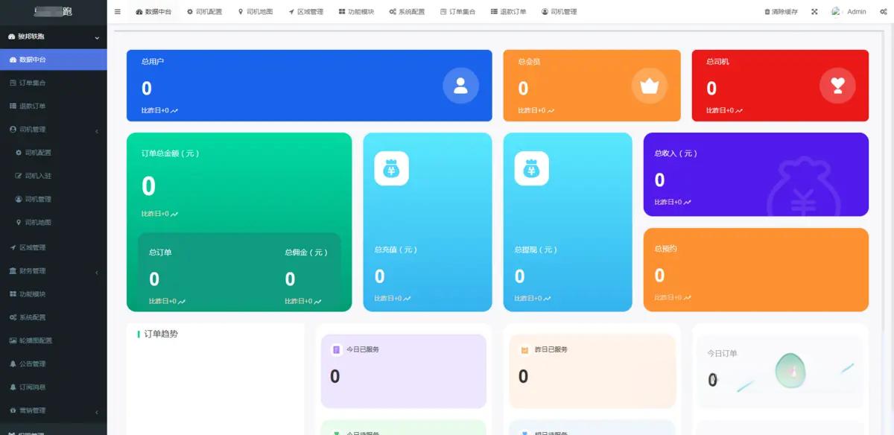The image size is (894, 435).
Task: Switch to the 司机地图 top tab
Action: (x=256, y=12)
